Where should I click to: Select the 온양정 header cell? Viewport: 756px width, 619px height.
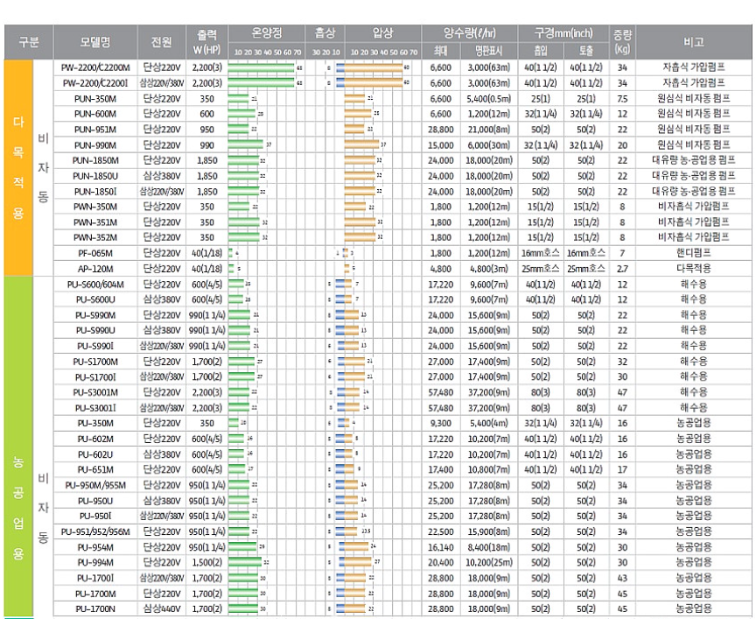tap(267, 33)
